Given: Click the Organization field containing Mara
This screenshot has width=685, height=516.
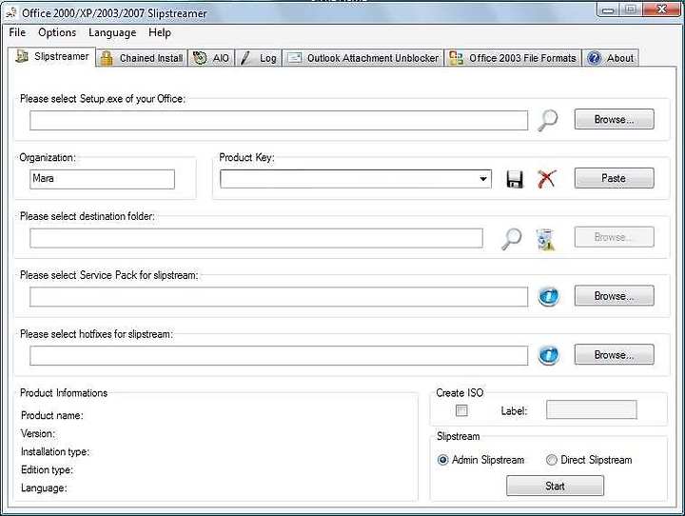Looking at the screenshot, I should 102,179.
